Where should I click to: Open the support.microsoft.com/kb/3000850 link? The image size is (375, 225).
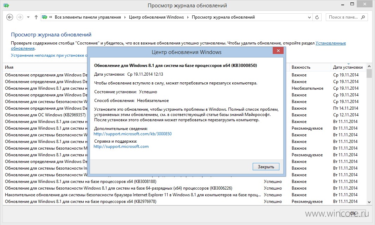click(x=132, y=134)
